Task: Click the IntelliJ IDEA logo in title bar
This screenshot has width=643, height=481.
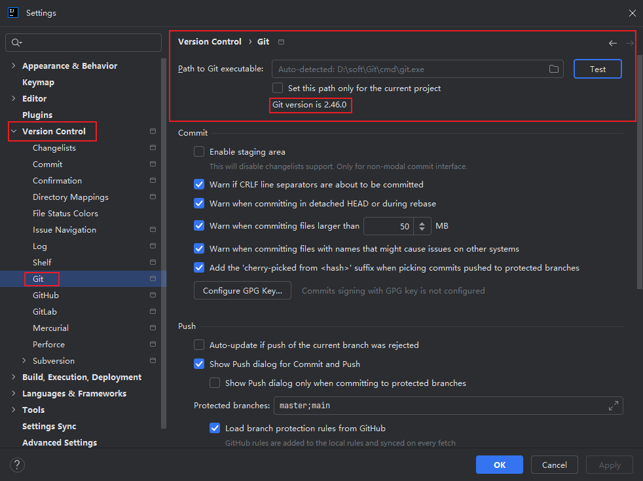Action: coord(13,12)
